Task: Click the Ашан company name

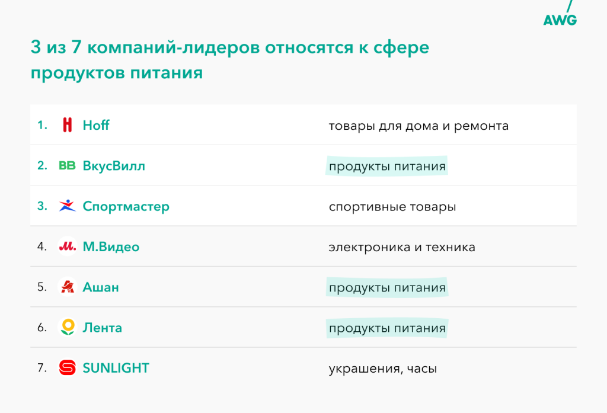Action: coord(101,287)
